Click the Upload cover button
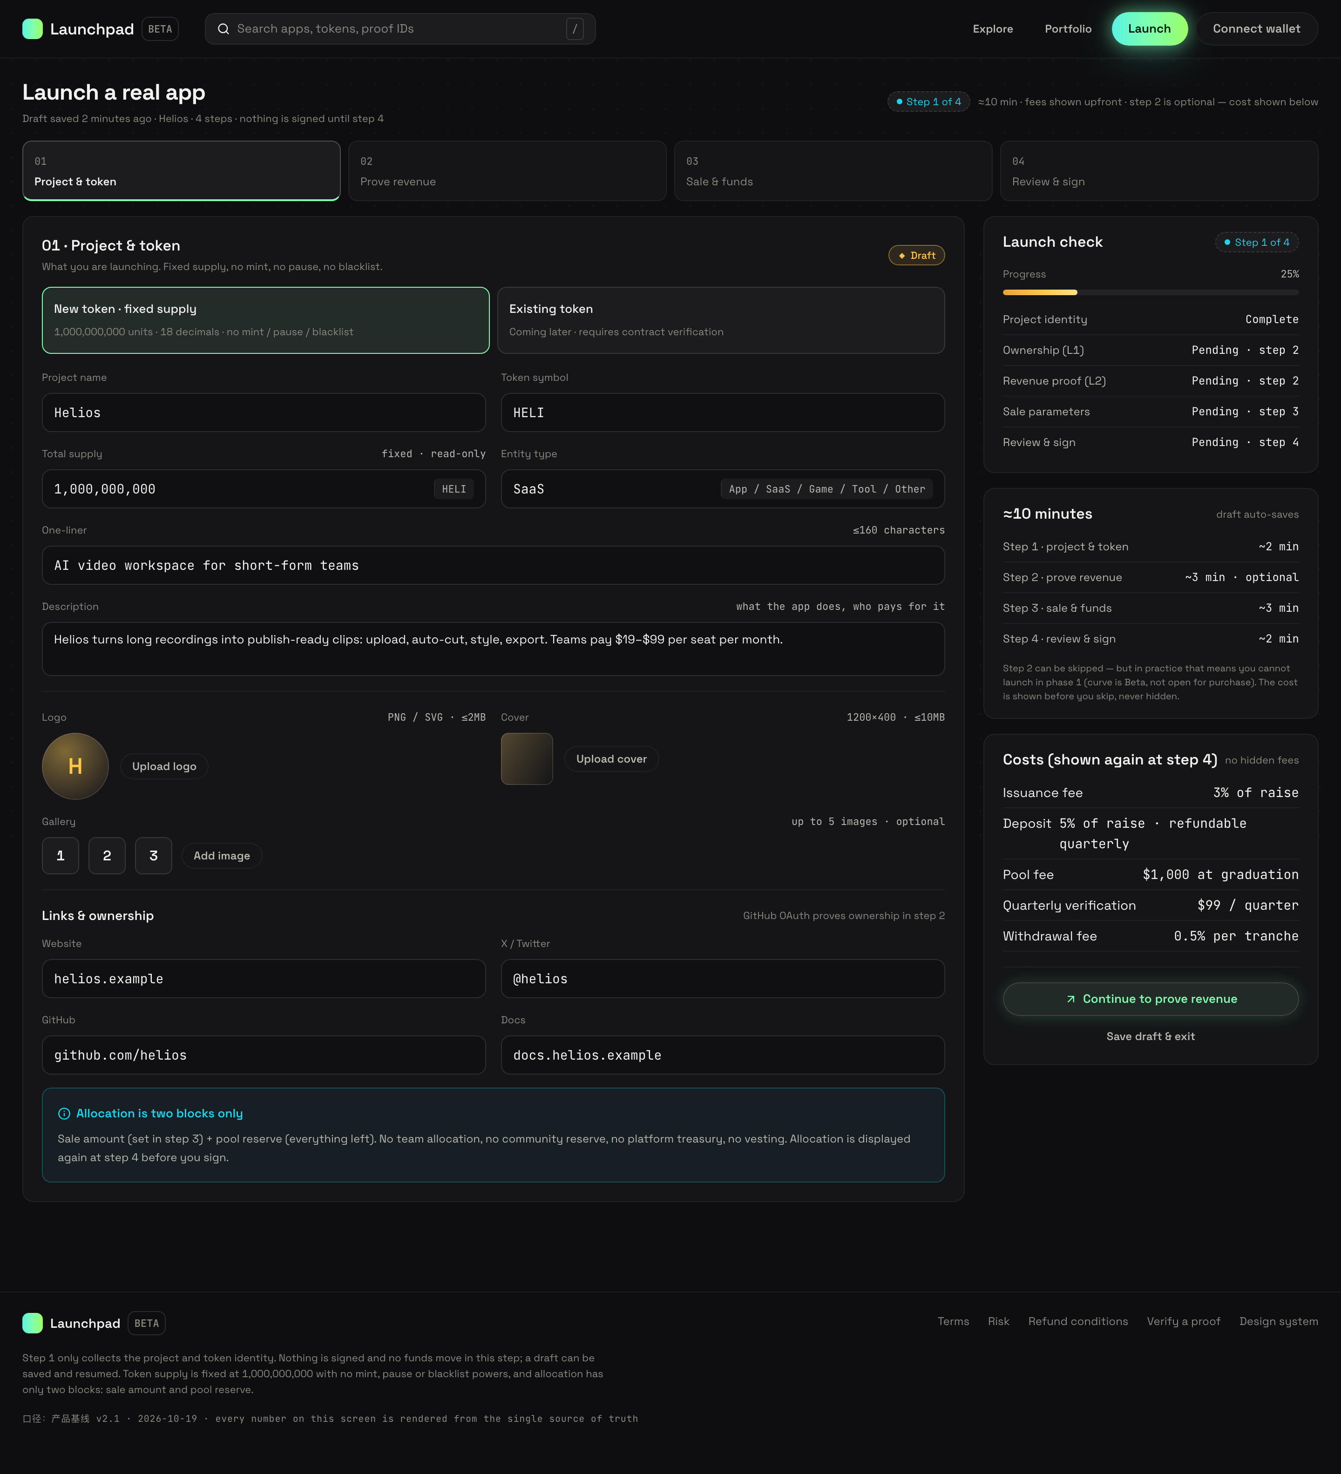 [x=611, y=759]
